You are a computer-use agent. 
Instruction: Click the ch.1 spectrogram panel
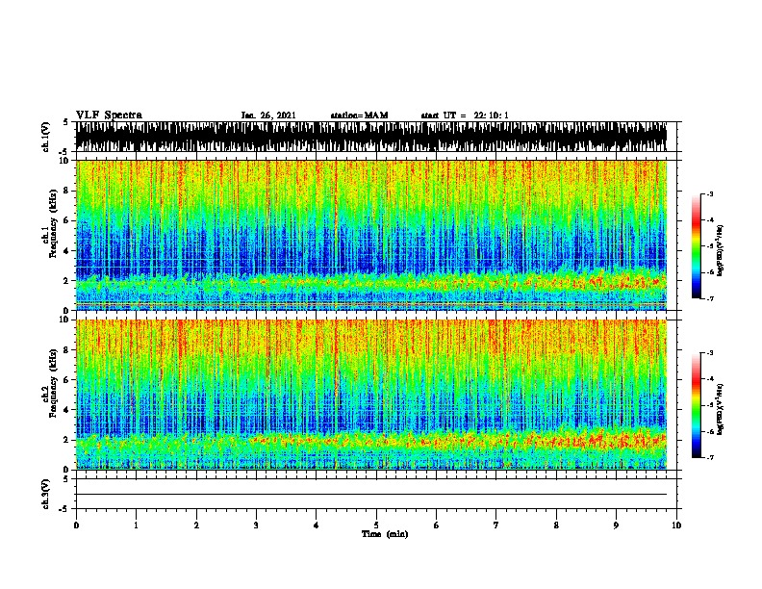click(371, 235)
